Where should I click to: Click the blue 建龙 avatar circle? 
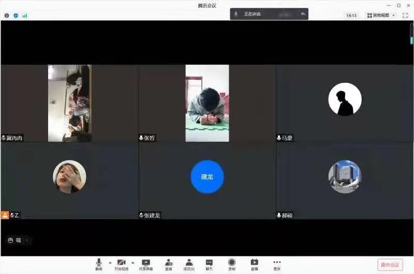pyautogui.click(x=208, y=177)
